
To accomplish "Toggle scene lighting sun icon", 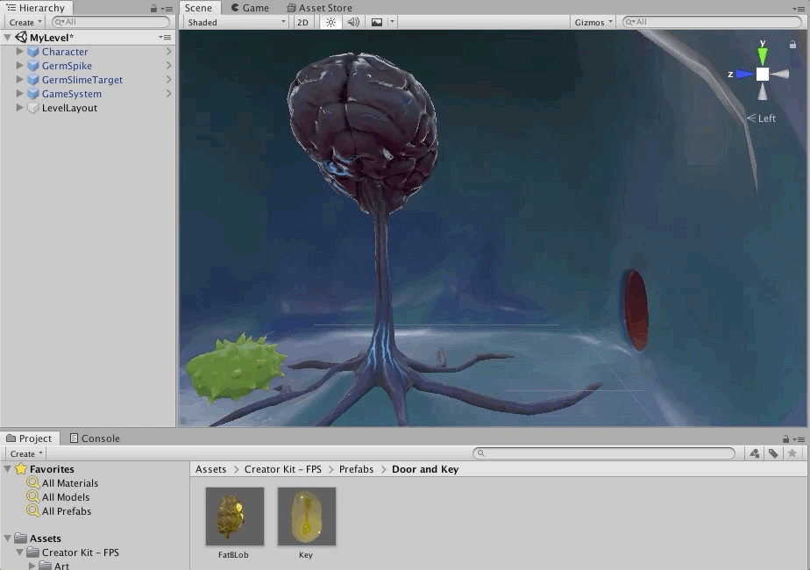I will [x=330, y=22].
